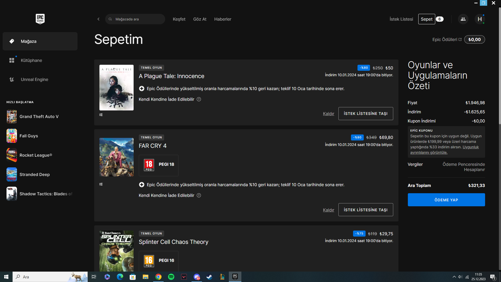
Task: Open the friends list icon
Action: point(463,19)
